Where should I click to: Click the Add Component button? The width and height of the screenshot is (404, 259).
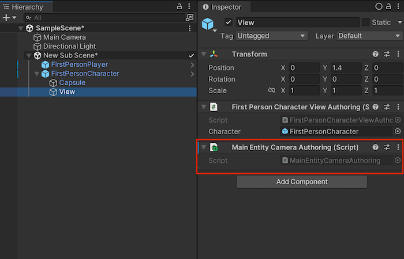point(302,182)
